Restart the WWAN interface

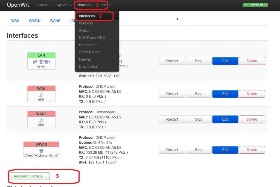(172, 150)
